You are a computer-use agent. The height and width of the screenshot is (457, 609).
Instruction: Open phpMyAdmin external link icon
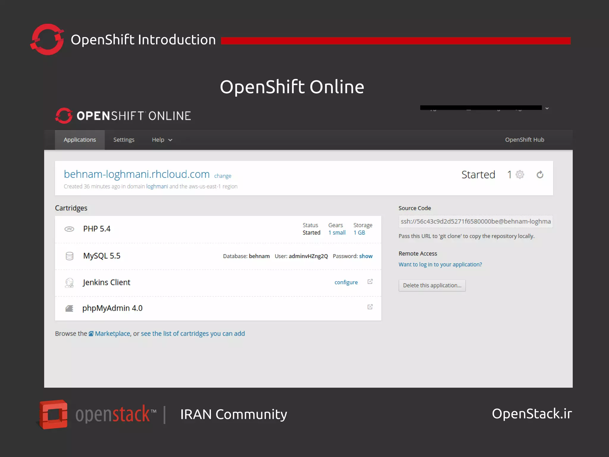click(370, 307)
